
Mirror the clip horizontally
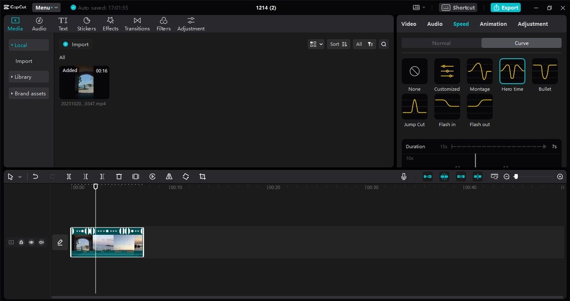click(169, 177)
